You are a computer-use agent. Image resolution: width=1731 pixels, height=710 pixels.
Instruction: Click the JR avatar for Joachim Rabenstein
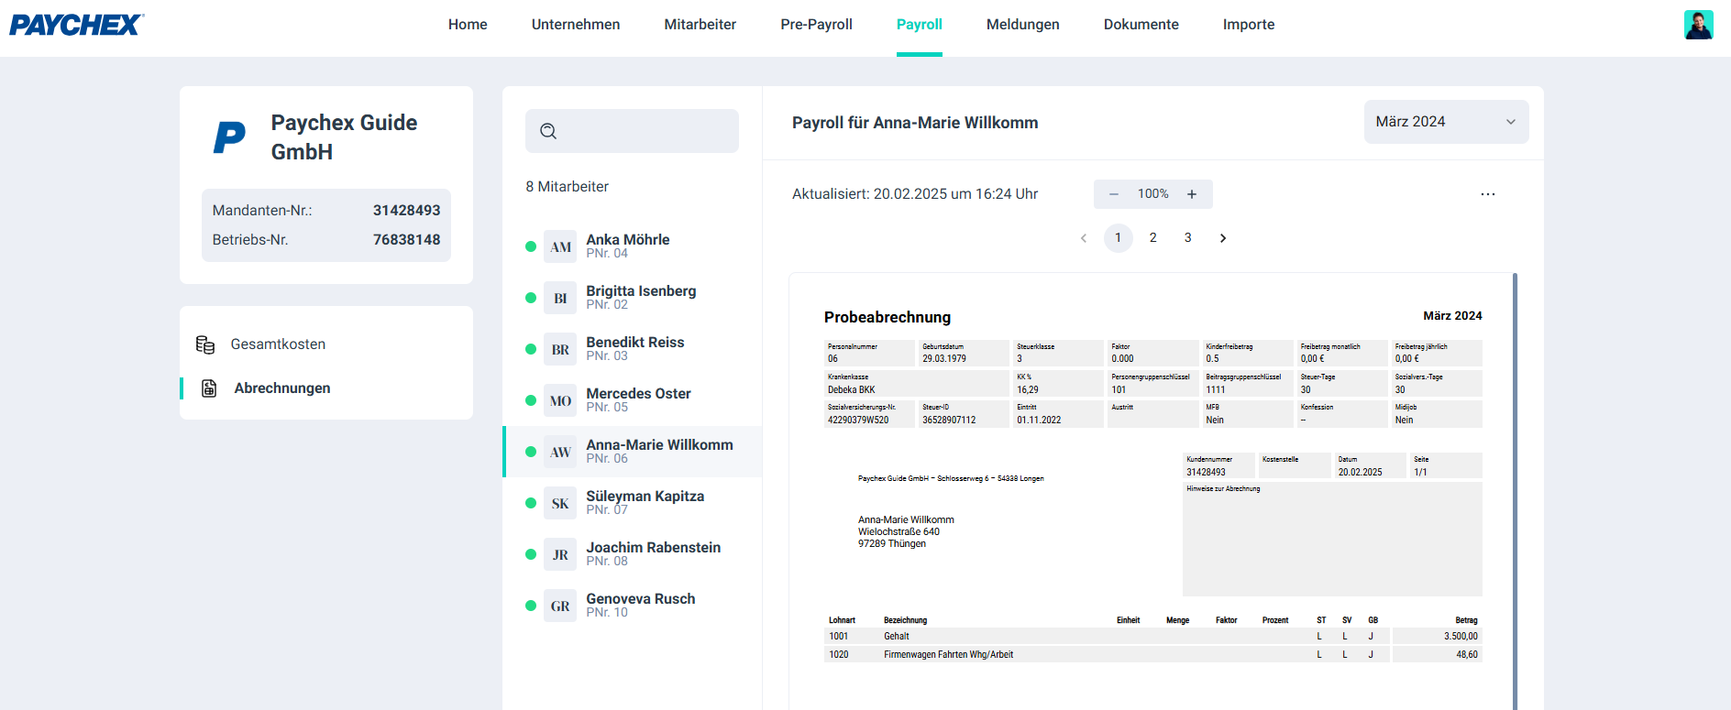560,554
